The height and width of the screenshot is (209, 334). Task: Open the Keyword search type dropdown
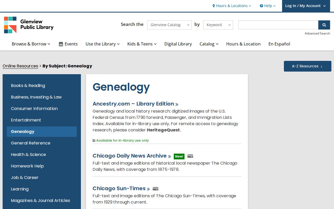[218, 25]
